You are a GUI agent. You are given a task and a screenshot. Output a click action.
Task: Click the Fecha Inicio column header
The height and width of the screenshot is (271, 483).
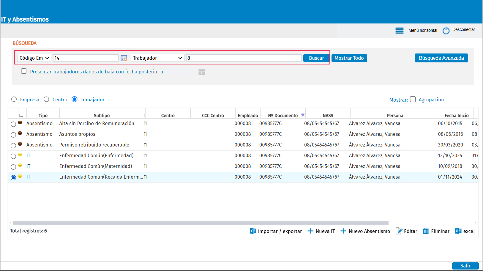tap(456, 115)
